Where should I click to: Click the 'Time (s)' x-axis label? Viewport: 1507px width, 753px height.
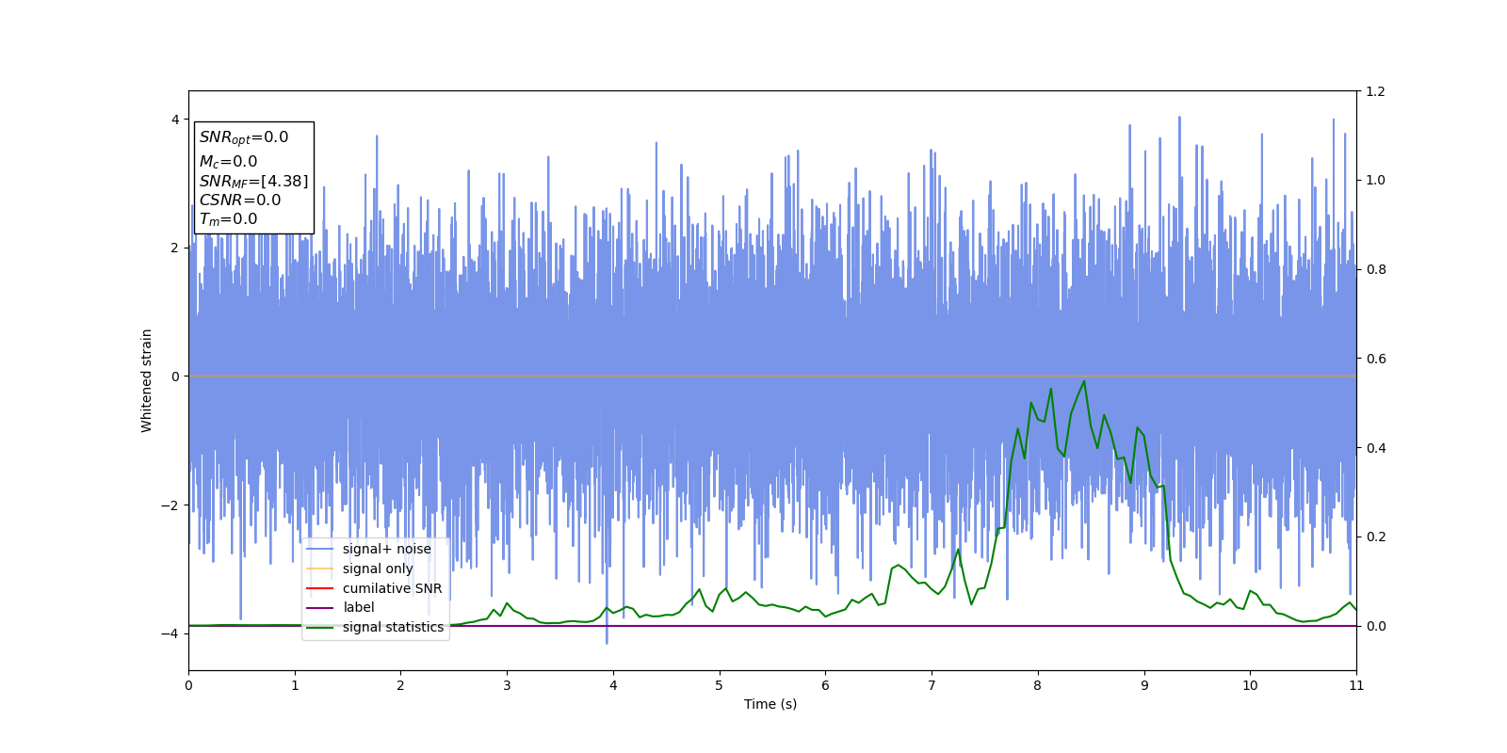(770, 704)
